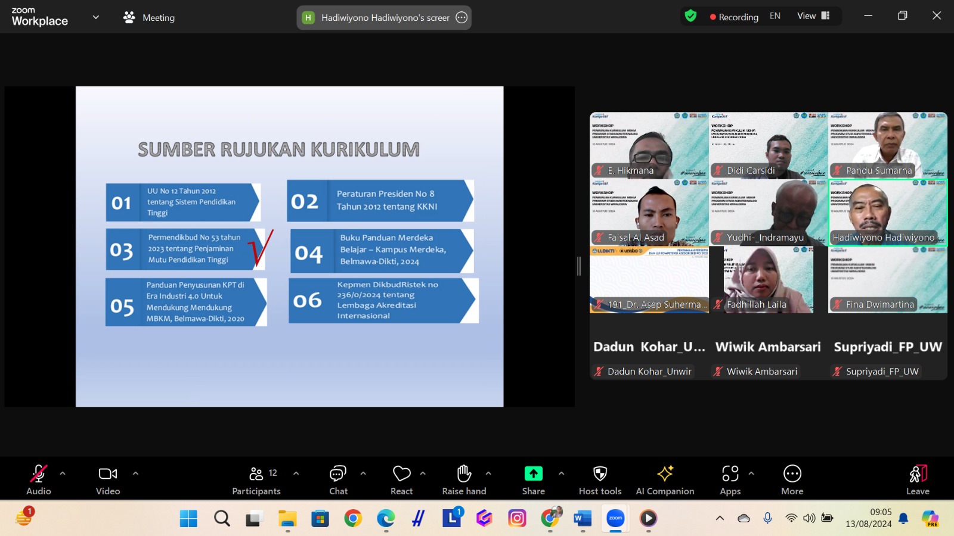Click the Meeting tab at top

tap(149, 18)
